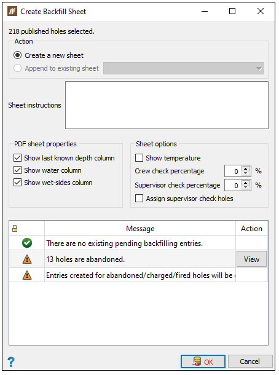Click inside the Sheet instructions text box
Viewport: 279px width, 375px height.
pos(167,105)
